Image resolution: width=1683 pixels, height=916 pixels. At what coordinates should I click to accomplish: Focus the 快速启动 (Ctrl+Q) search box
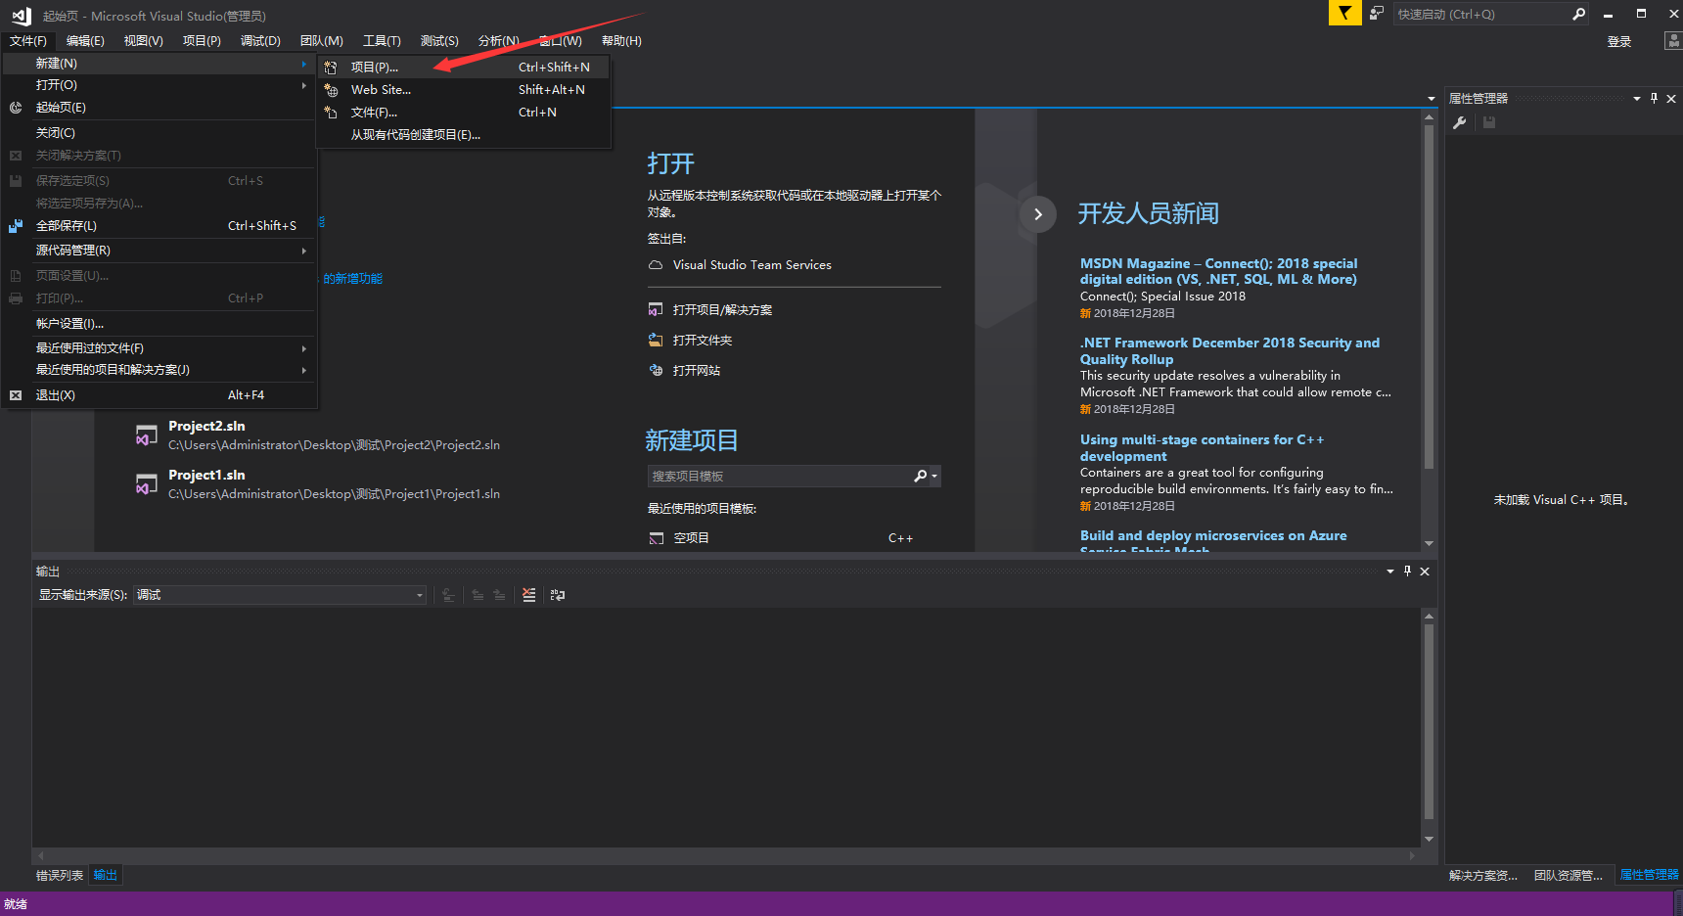(1480, 14)
